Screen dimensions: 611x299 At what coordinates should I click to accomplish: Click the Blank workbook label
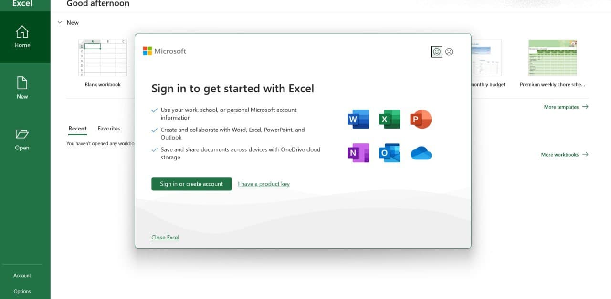pyautogui.click(x=103, y=85)
